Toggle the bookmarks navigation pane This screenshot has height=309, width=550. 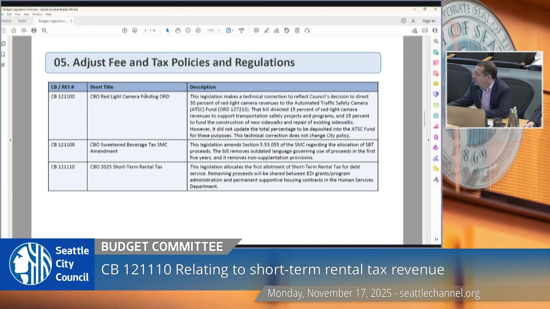(x=3, y=54)
